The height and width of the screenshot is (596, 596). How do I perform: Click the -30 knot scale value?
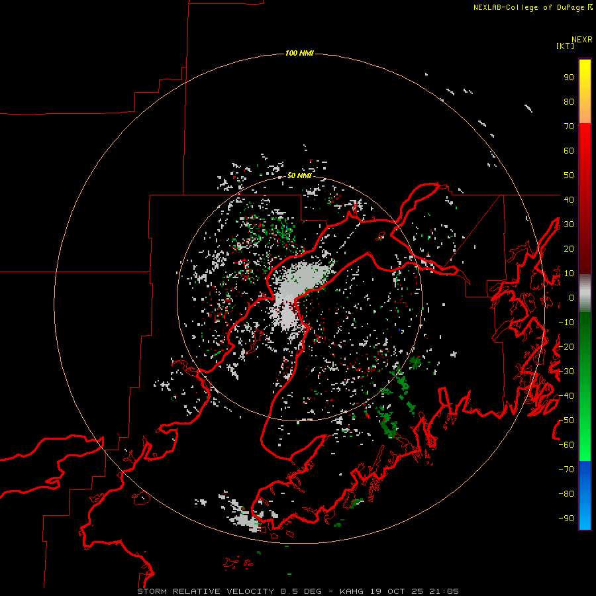[566, 372]
